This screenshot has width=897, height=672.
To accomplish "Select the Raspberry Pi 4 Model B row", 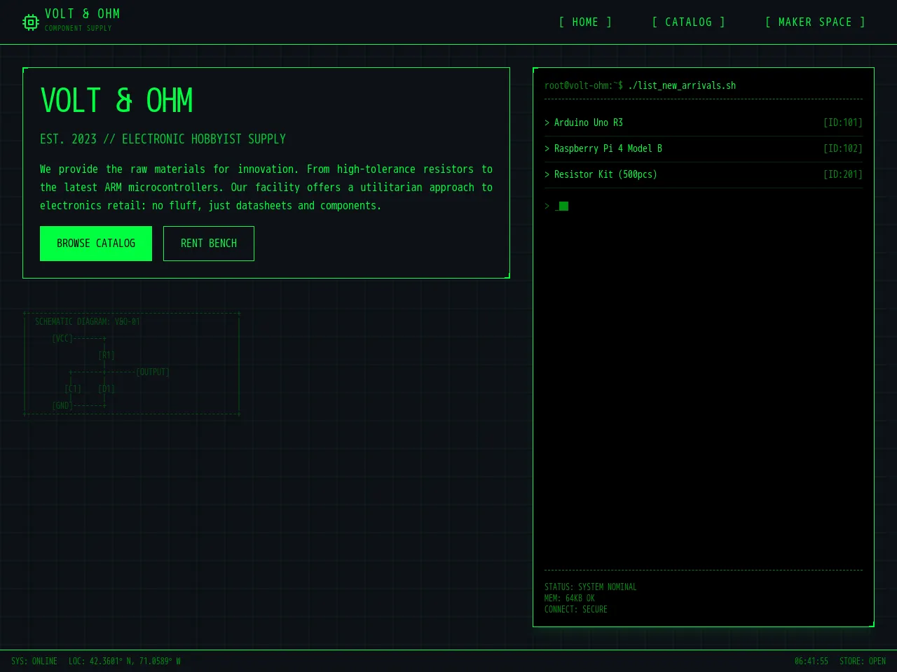I will [x=704, y=148].
